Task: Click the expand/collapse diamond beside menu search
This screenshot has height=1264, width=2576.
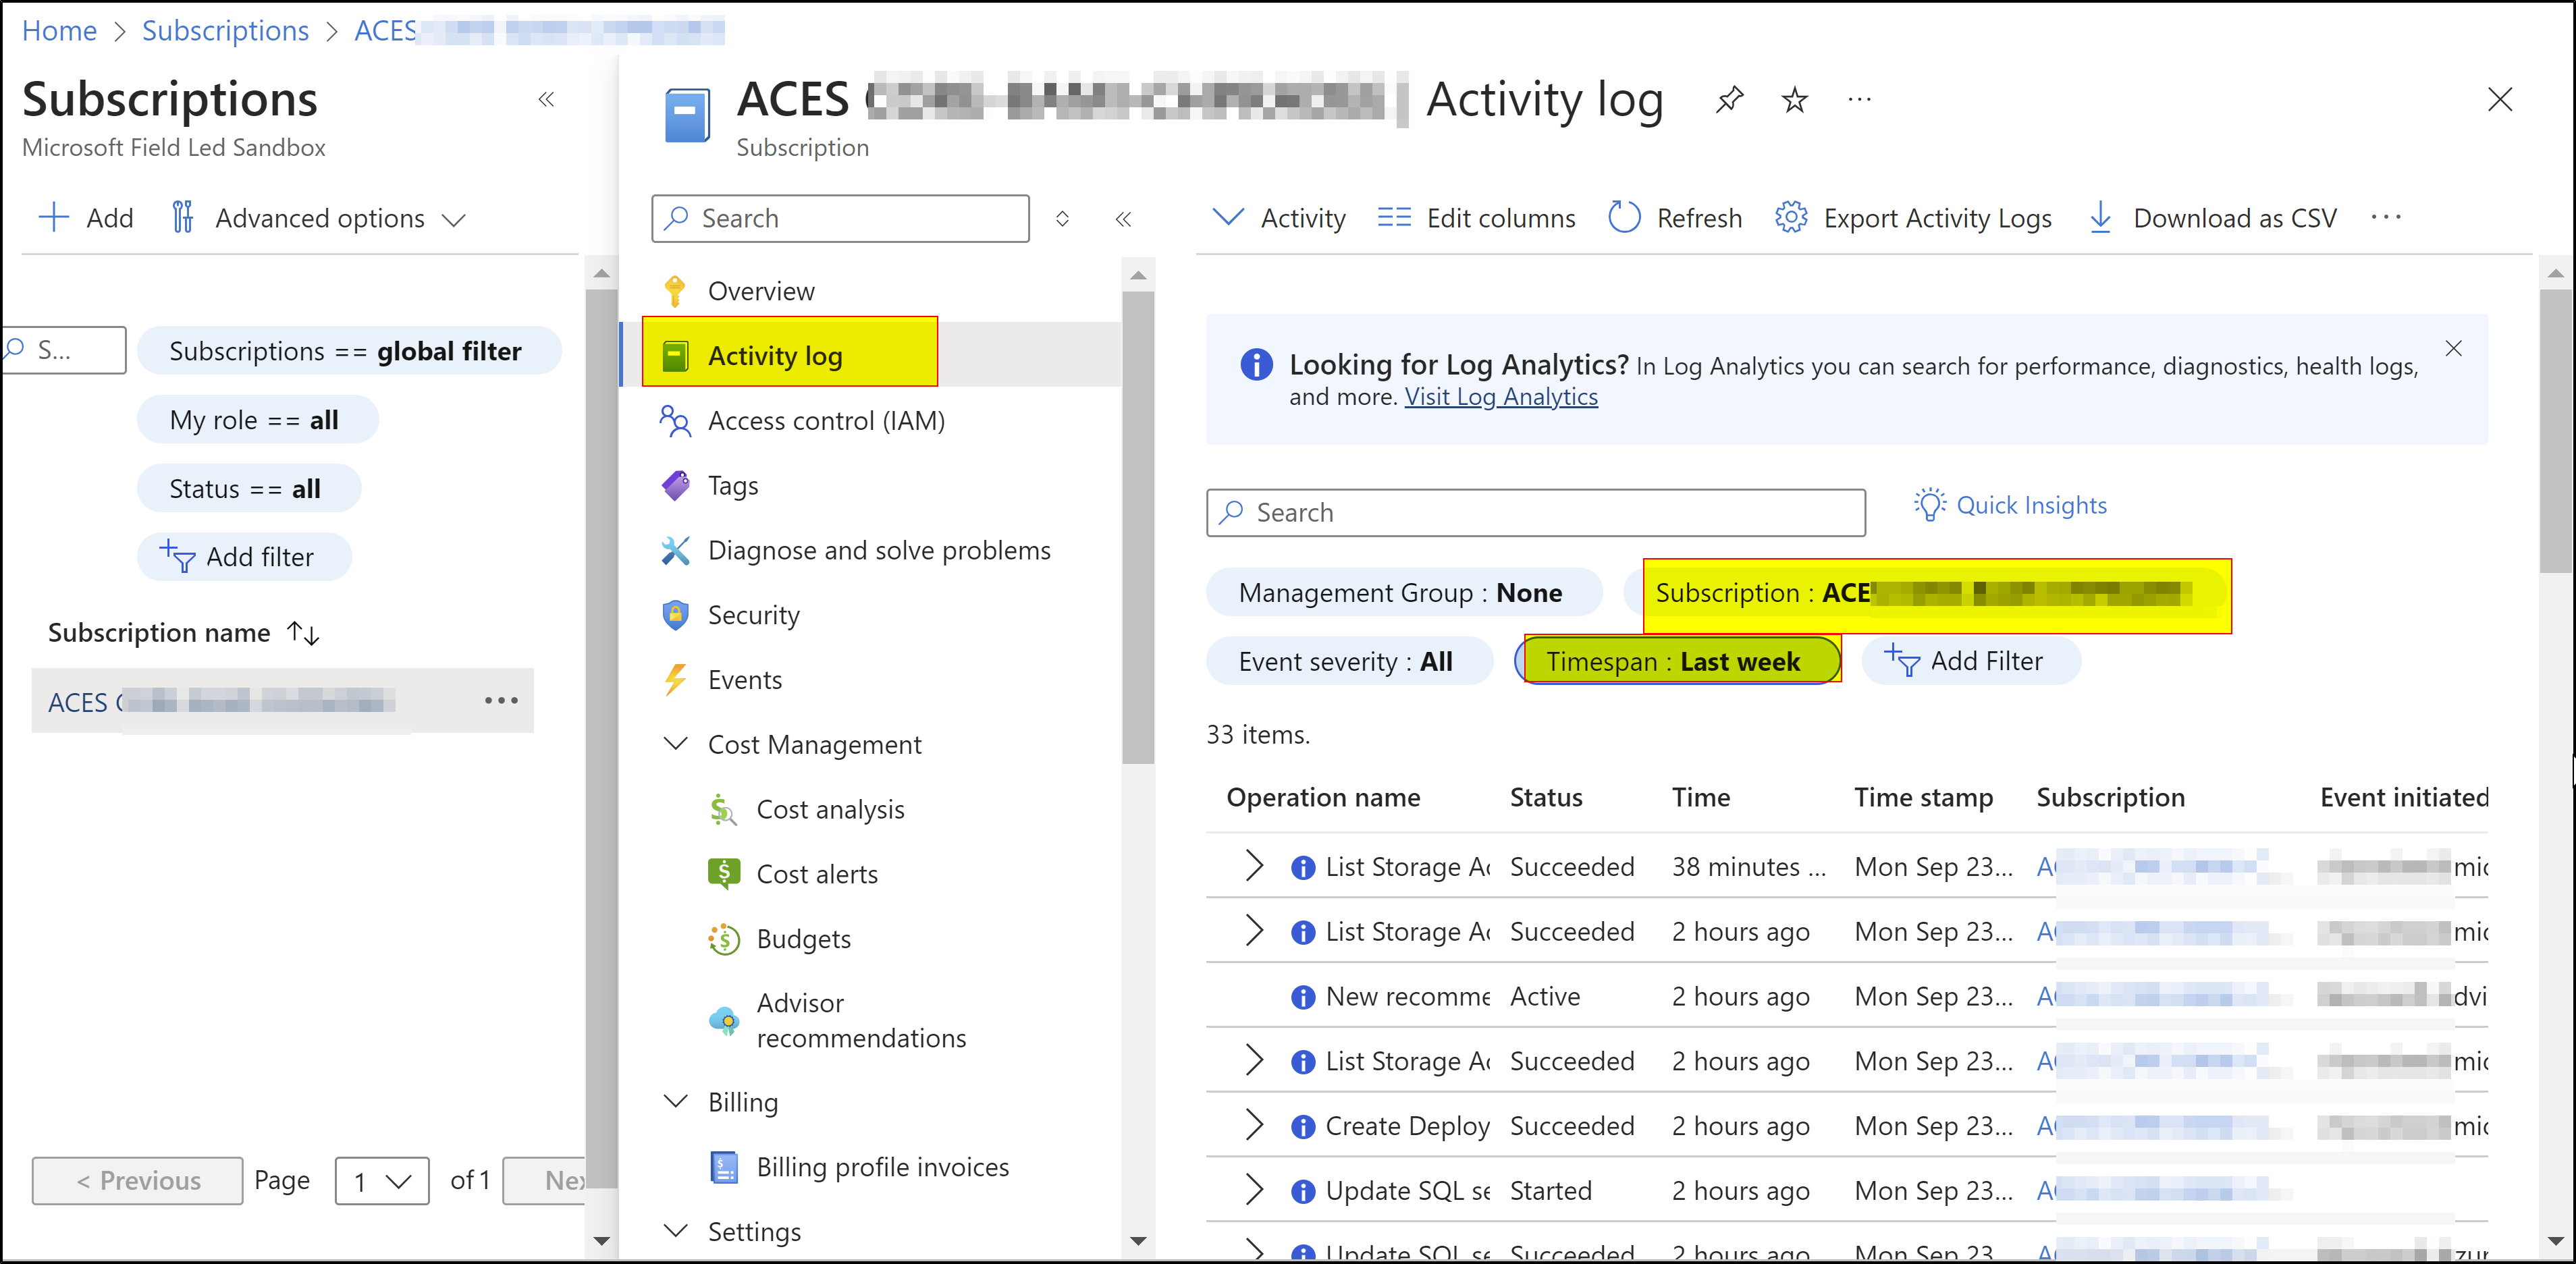Action: click(1062, 219)
